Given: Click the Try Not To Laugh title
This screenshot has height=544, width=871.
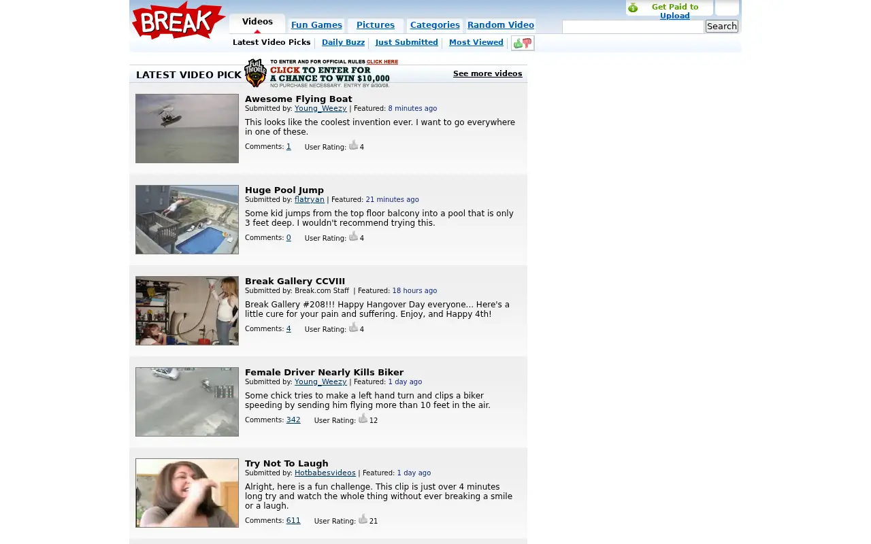Looking at the screenshot, I should point(286,464).
